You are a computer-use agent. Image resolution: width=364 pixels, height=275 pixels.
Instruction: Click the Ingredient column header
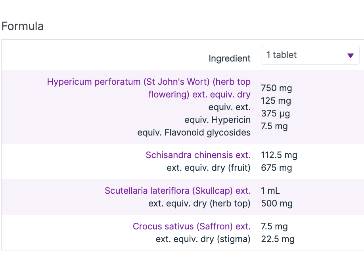click(x=230, y=59)
